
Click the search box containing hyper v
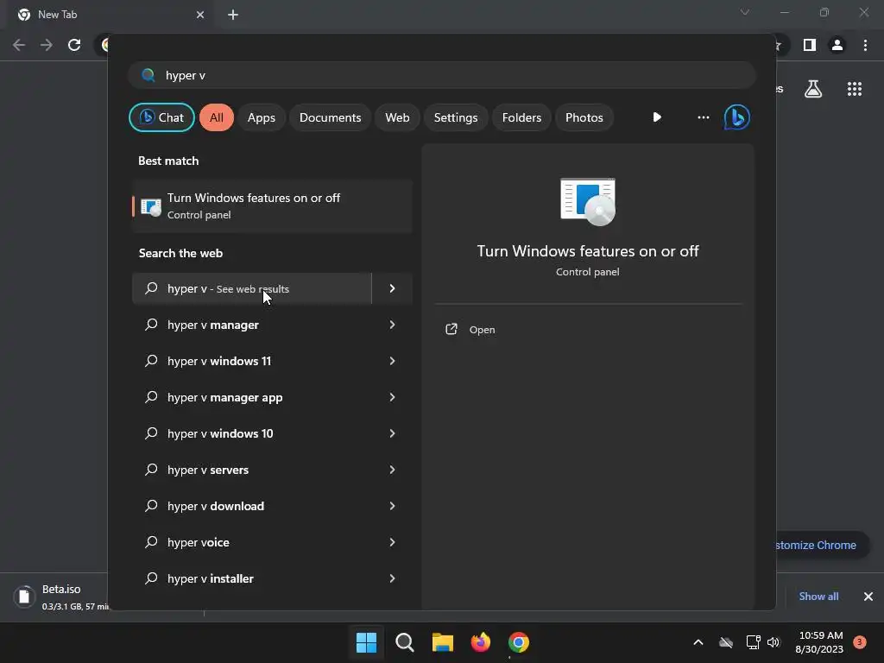click(x=441, y=75)
